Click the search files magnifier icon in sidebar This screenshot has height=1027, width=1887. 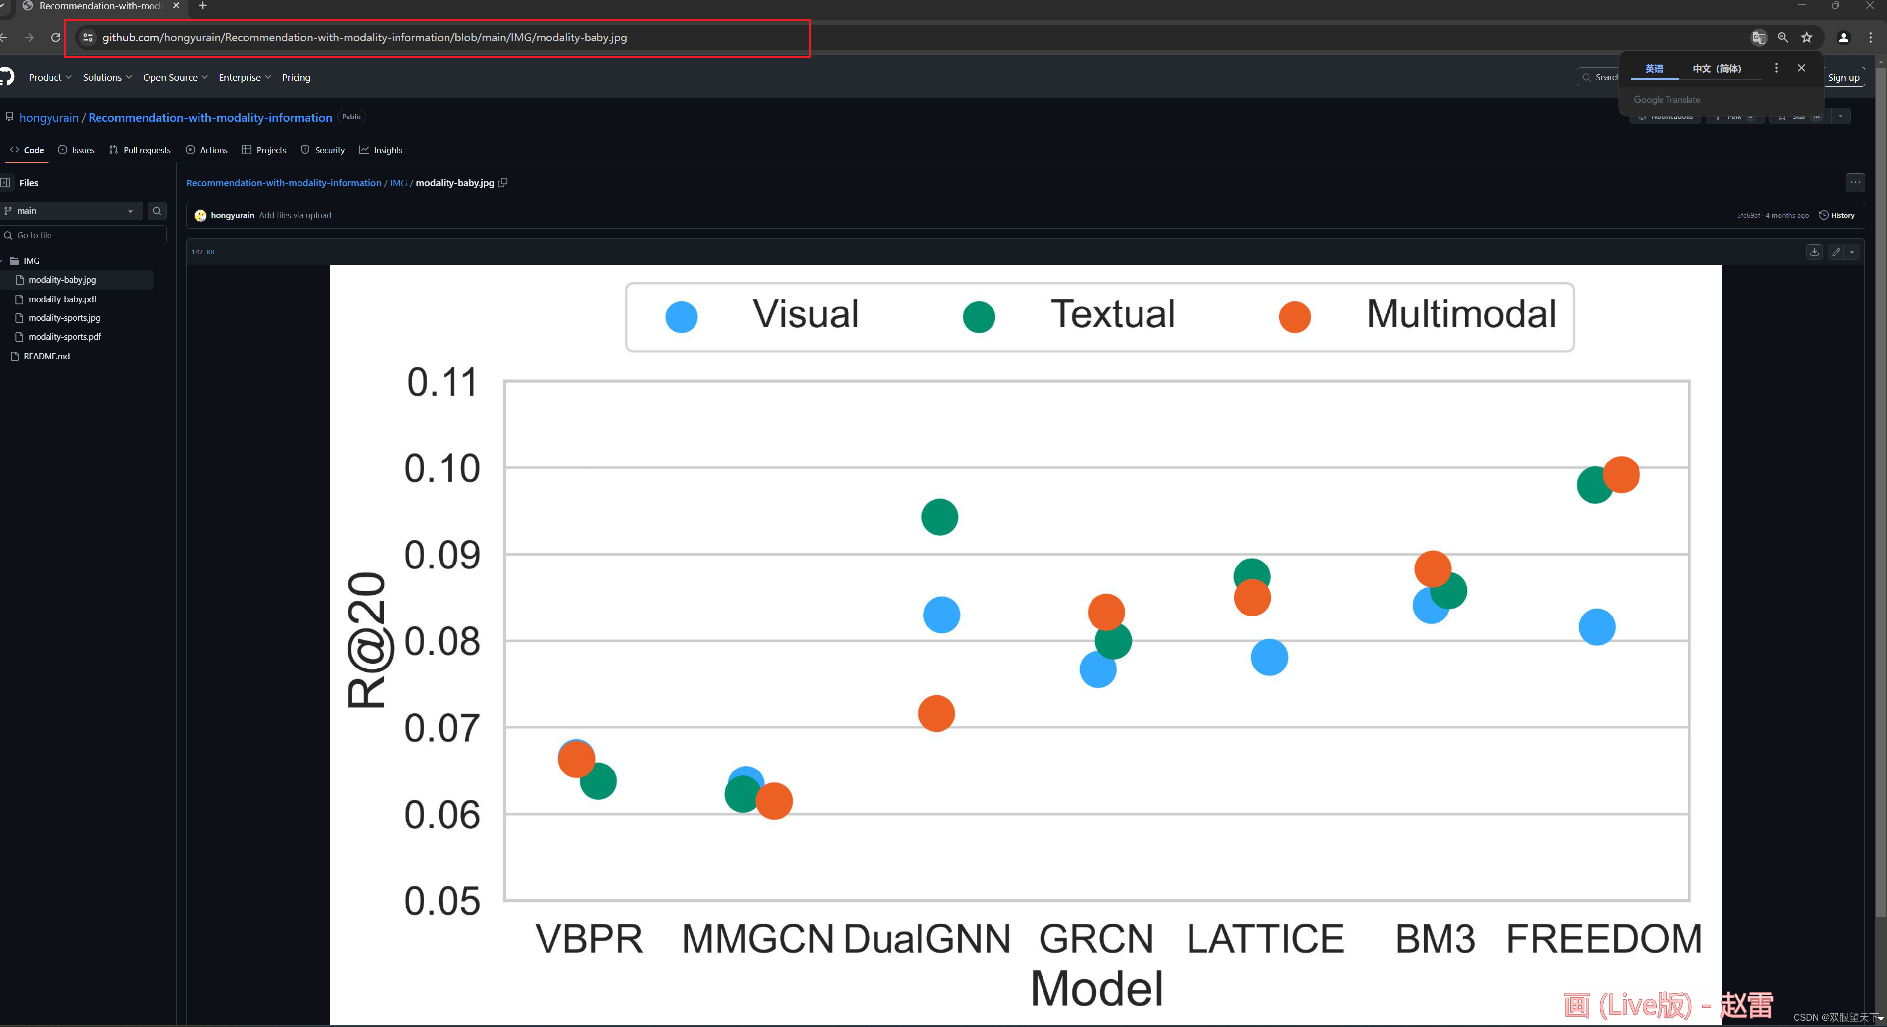click(157, 211)
